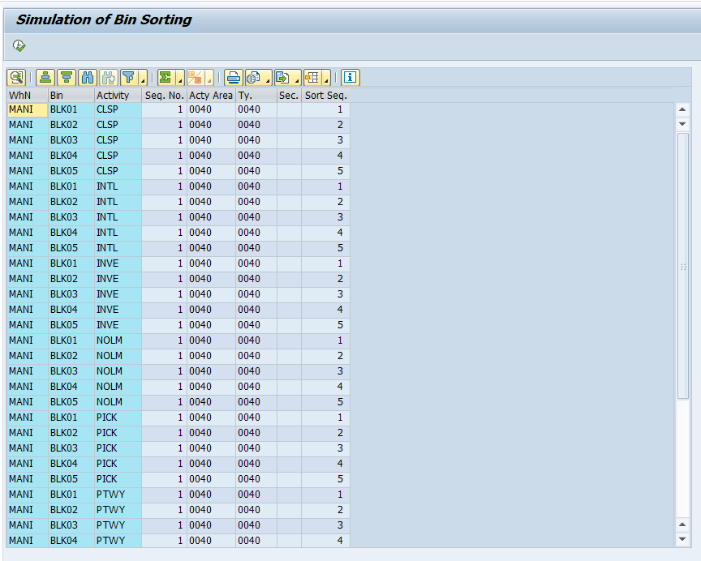The height and width of the screenshot is (561, 701).
Task: Click the Find binoculars icon
Action: pos(88,78)
